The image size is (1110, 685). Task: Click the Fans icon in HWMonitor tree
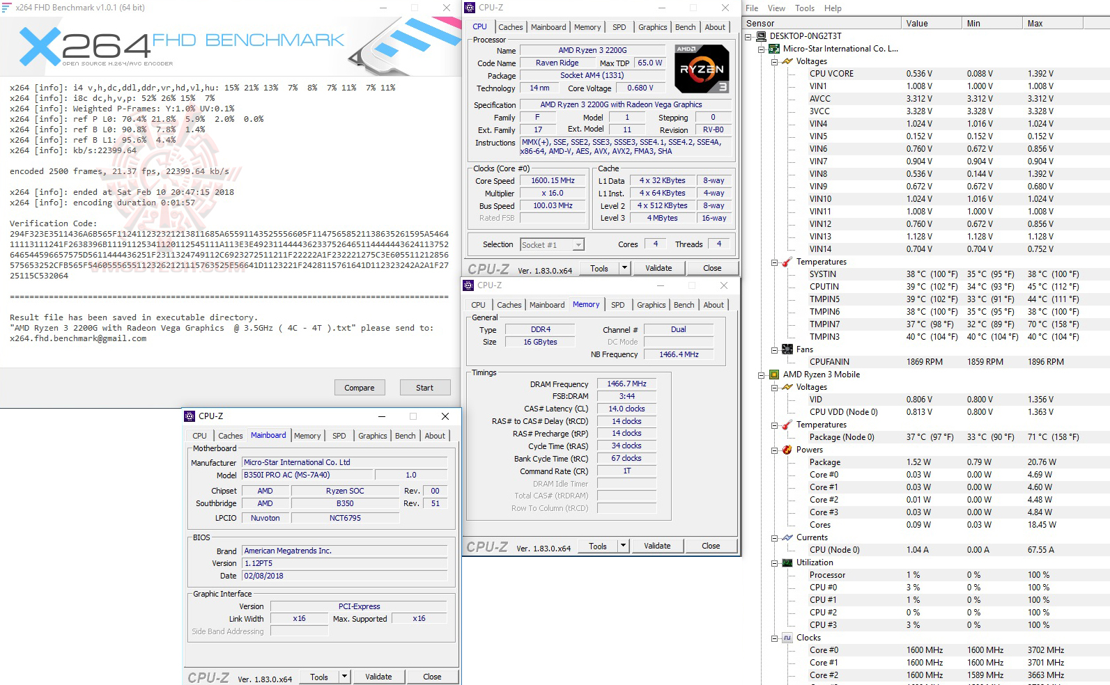(787, 349)
